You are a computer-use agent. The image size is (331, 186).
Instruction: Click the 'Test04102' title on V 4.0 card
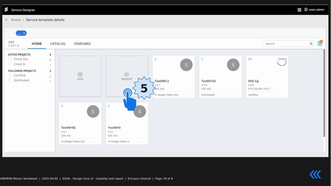coord(209,81)
